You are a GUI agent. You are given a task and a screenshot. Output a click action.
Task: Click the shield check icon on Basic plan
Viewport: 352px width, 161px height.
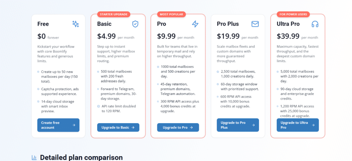coord(135,24)
